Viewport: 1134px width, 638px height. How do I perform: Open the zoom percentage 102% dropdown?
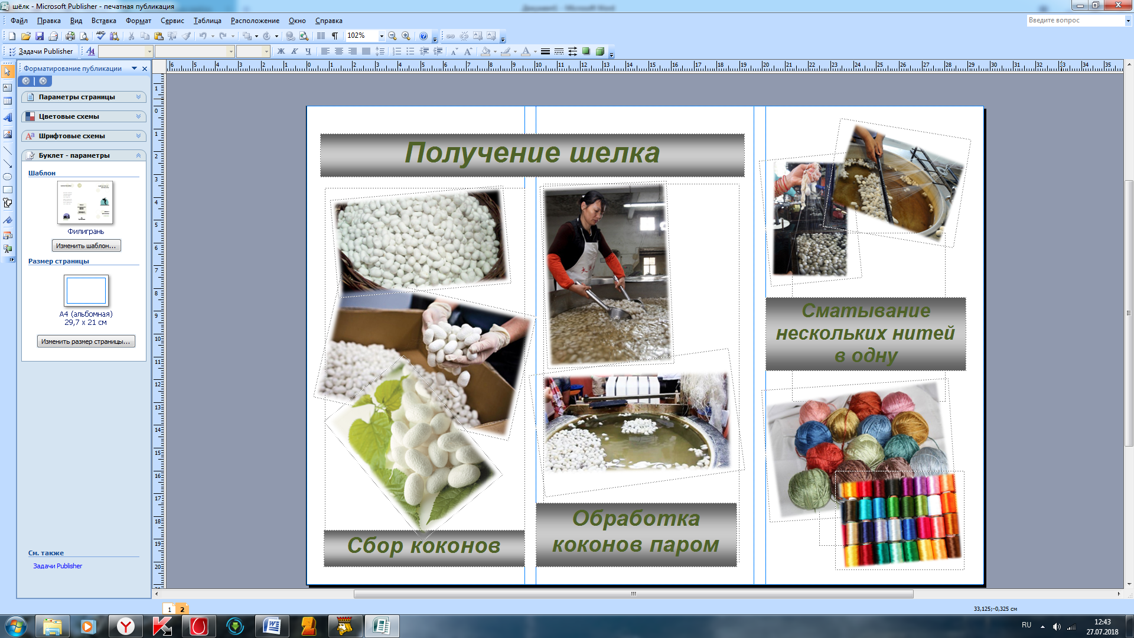(x=382, y=36)
